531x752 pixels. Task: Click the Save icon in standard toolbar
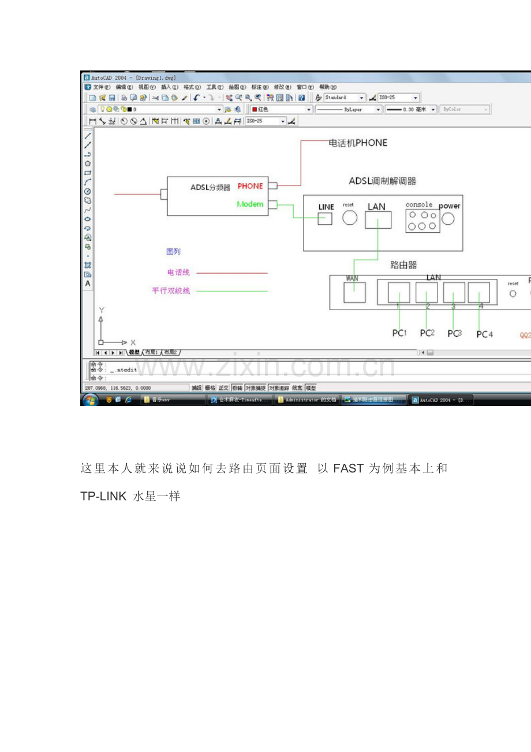coord(112,98)
